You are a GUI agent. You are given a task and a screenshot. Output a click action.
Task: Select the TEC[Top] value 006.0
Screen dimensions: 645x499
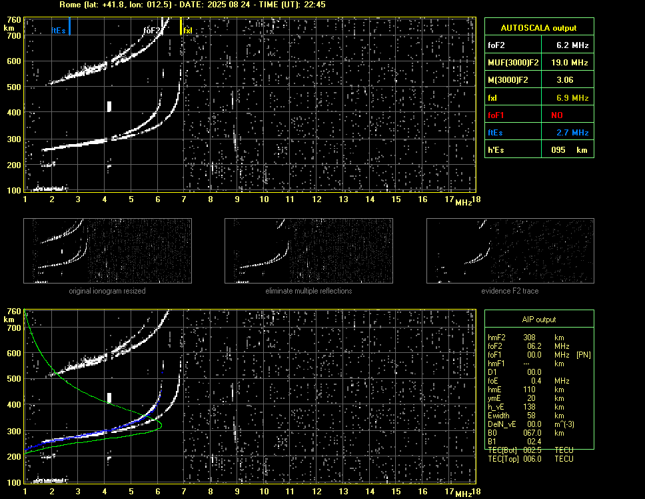point(532,459)
